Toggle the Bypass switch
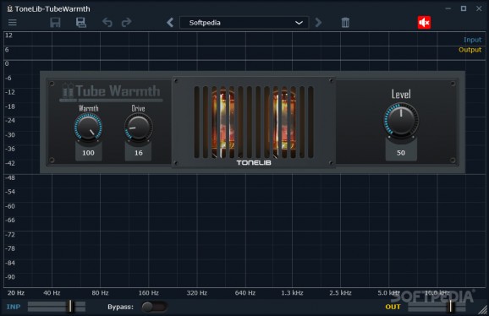The height and width of the screenshot is (316, 489). click(154, 307)
